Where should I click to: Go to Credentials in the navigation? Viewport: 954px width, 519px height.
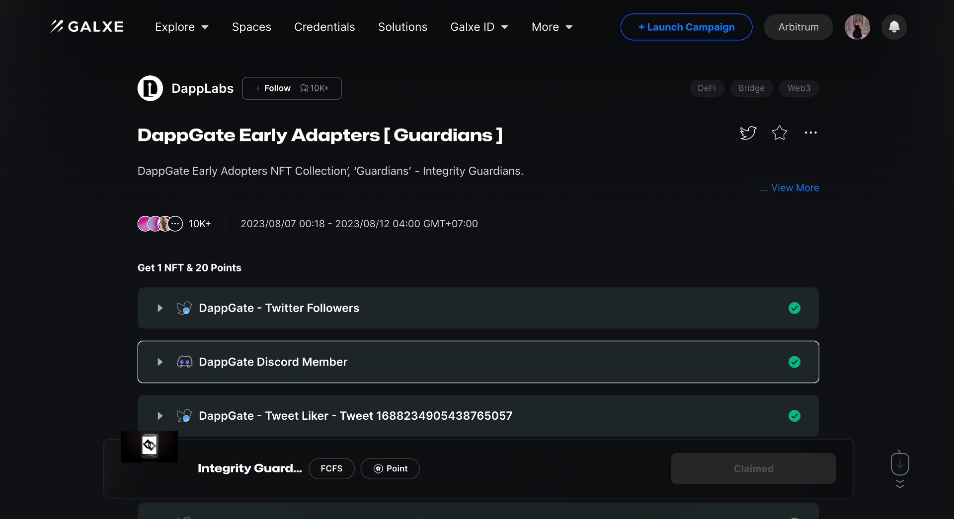324,27
